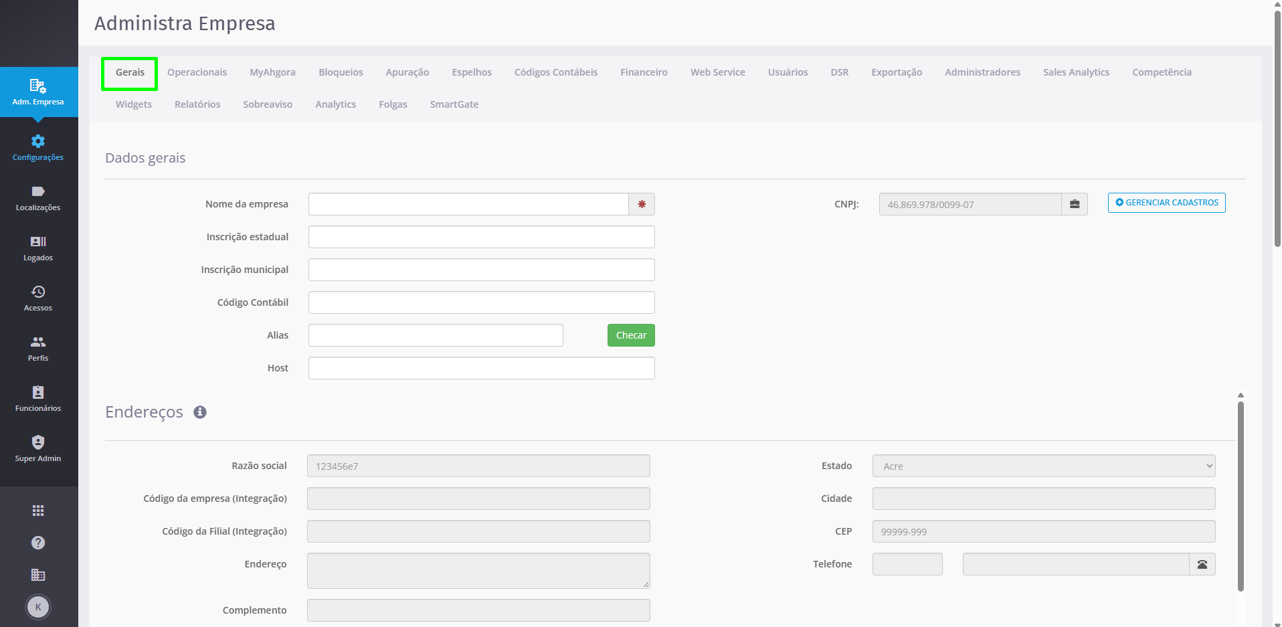Open Perfis in the sidebar
Screen dimensions: 1282x627
(38, 349)
